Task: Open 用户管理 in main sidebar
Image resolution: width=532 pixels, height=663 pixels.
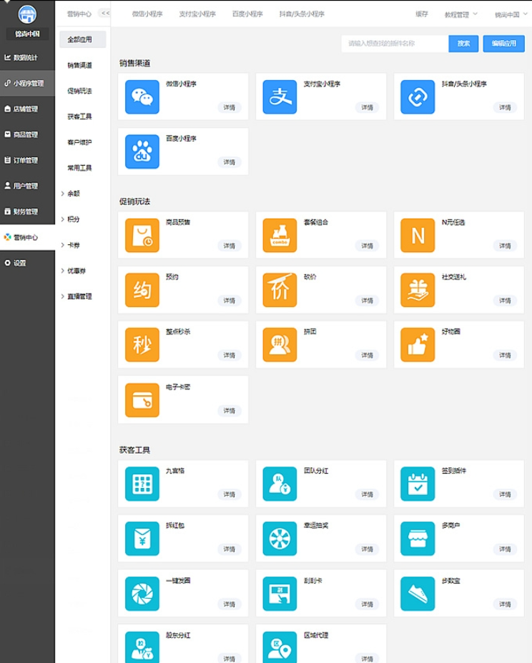Action: (27, 186)
